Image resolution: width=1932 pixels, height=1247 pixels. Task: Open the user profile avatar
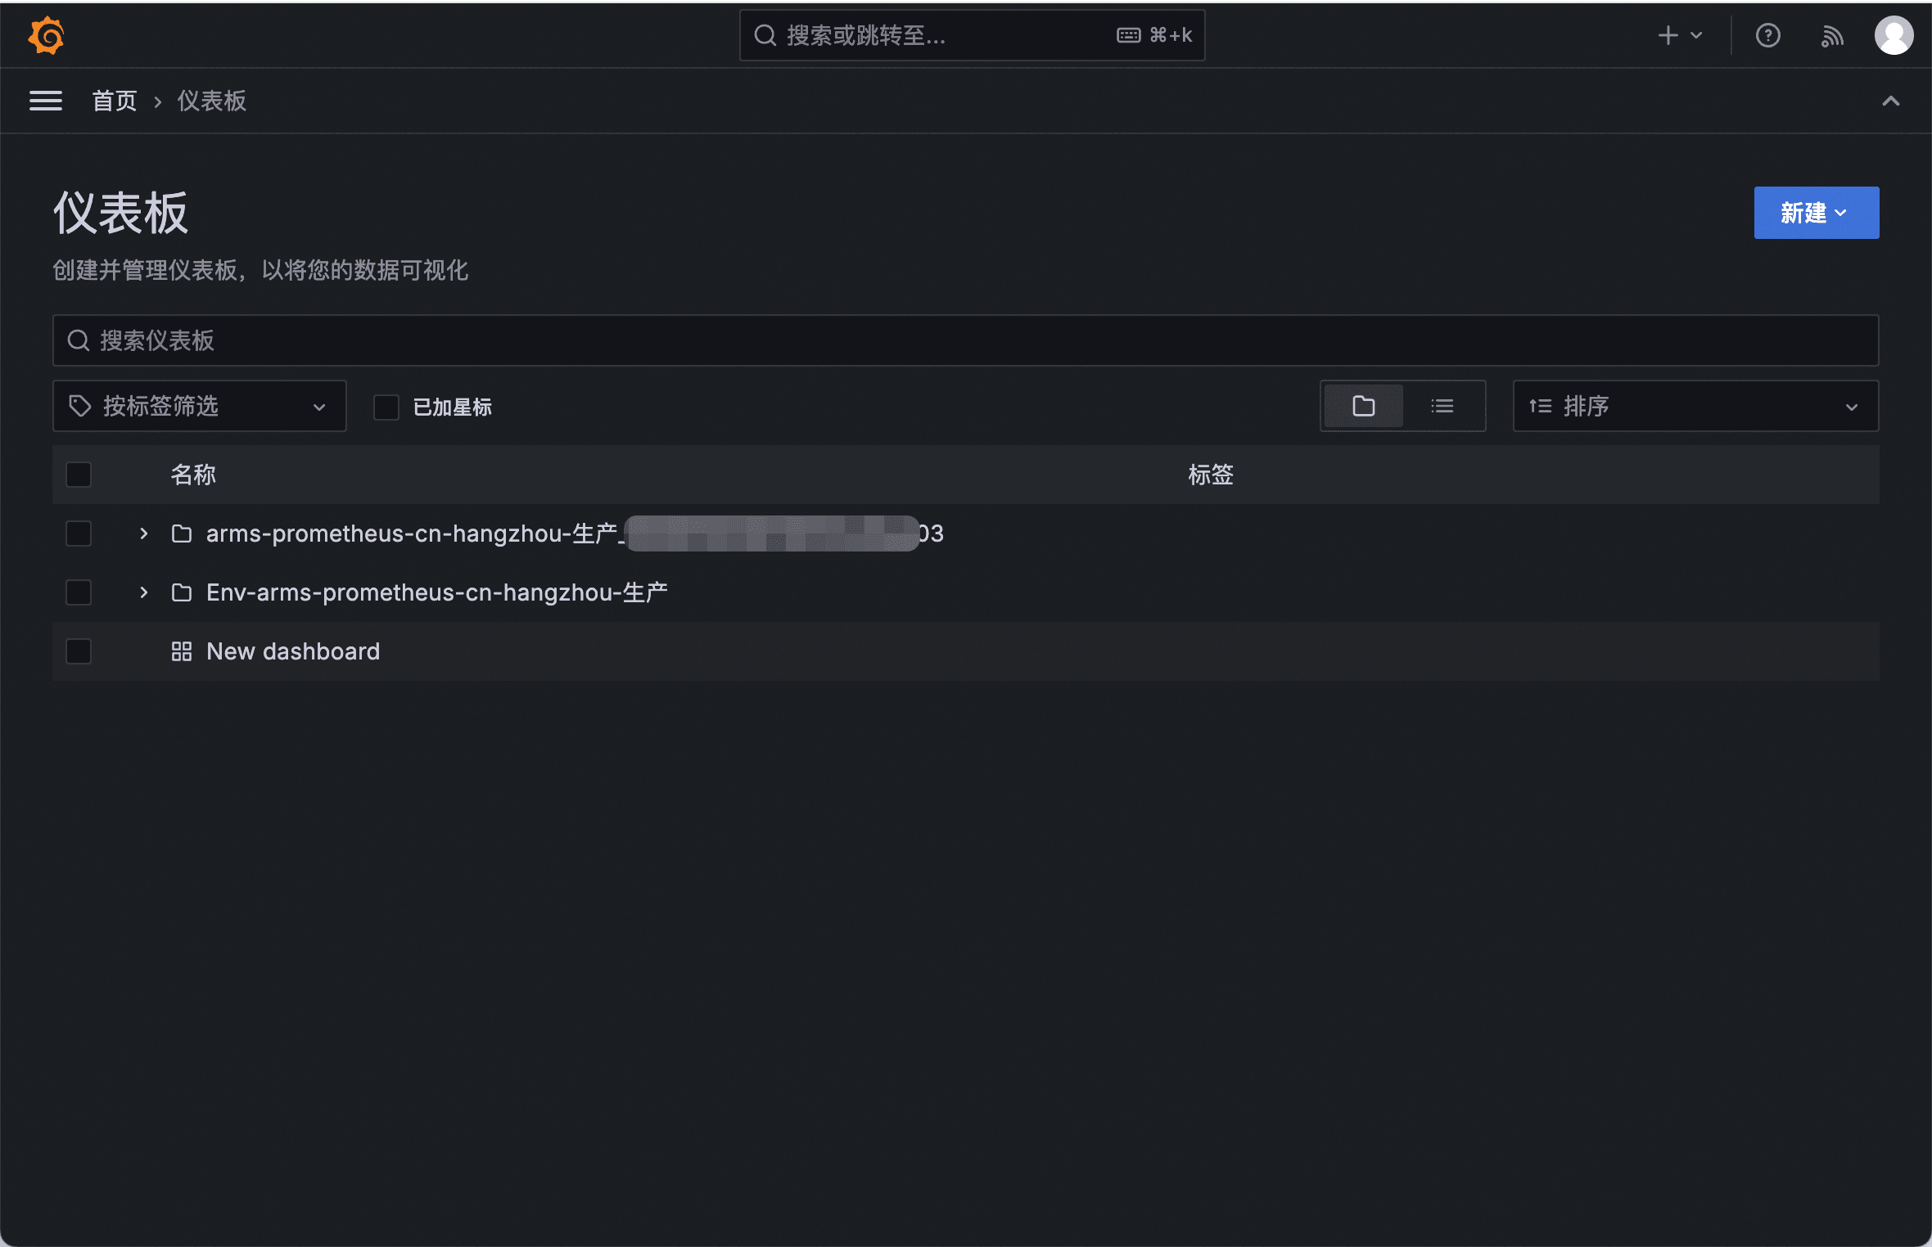coord(1894,35)
